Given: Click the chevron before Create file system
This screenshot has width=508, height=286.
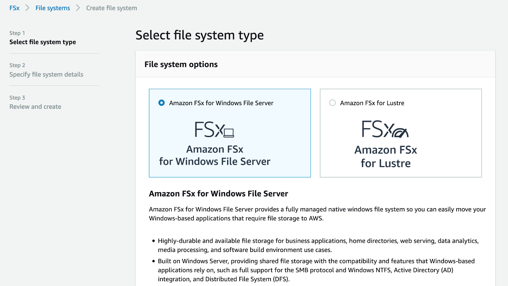Looking at the screenshot, I should point(78,8).
